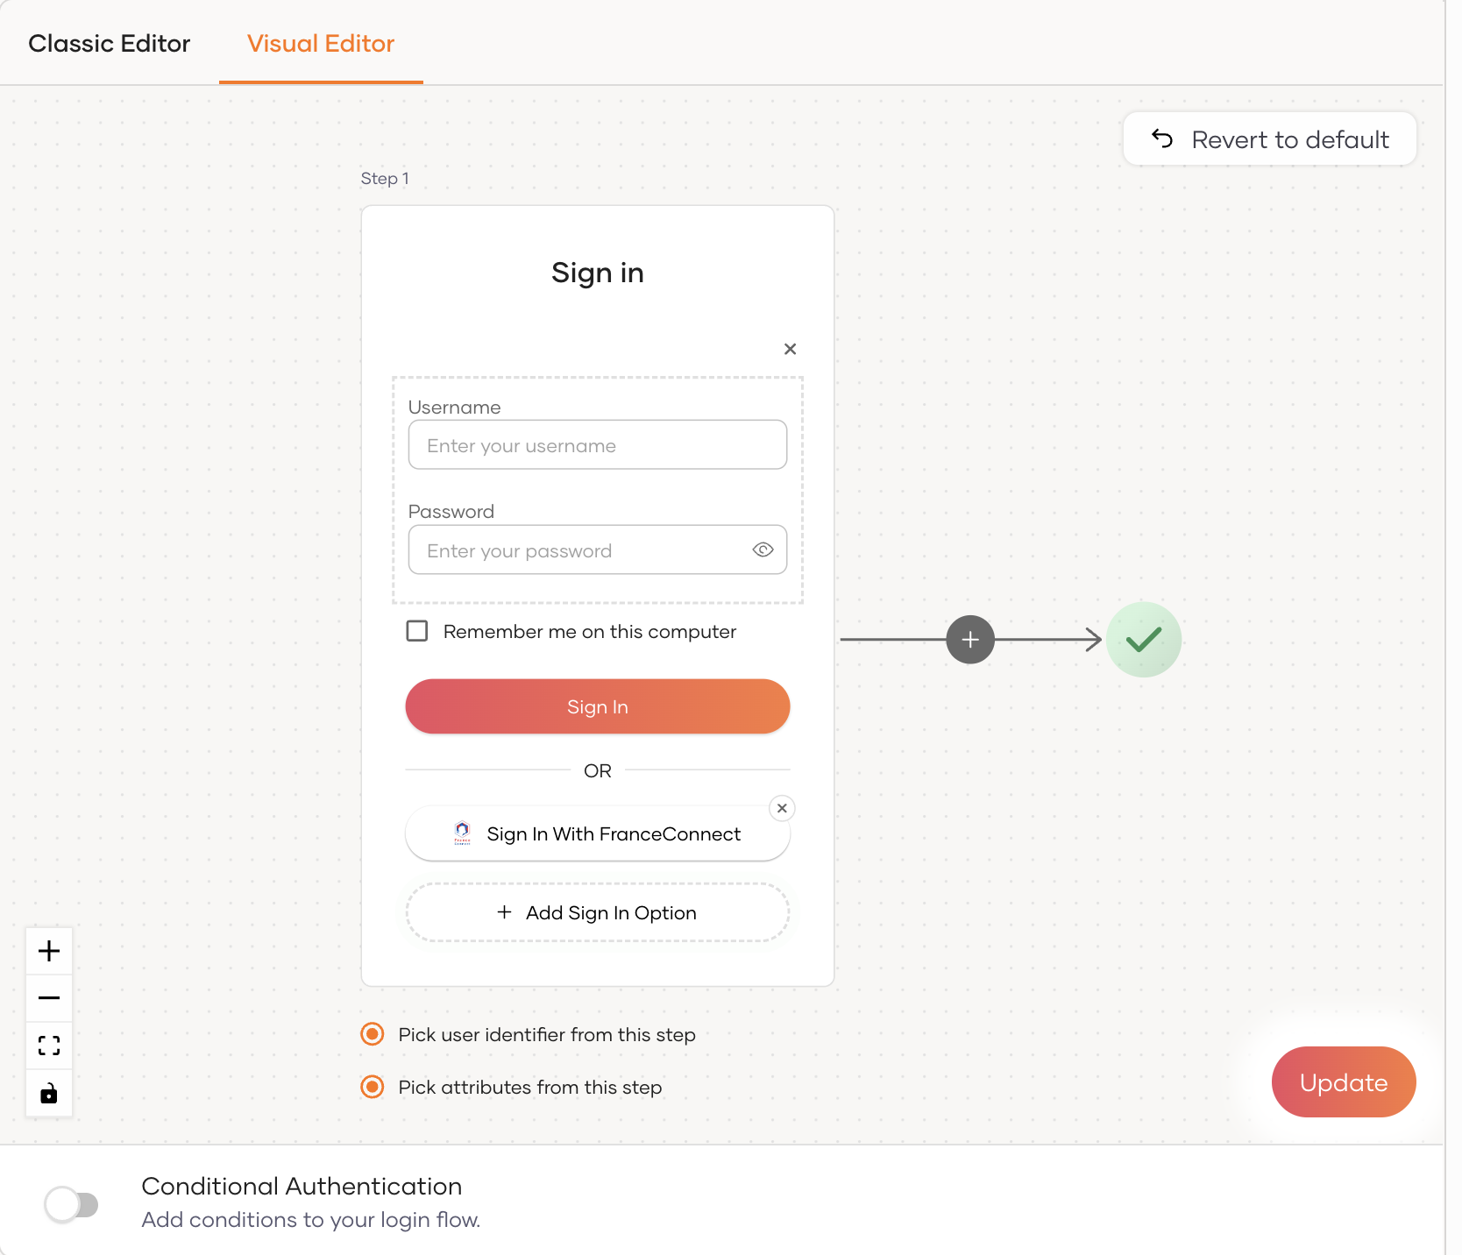The height and width of the screenshot is (1255, 1462).
Task: Add a new step with plus node
Action: point(970,640)
